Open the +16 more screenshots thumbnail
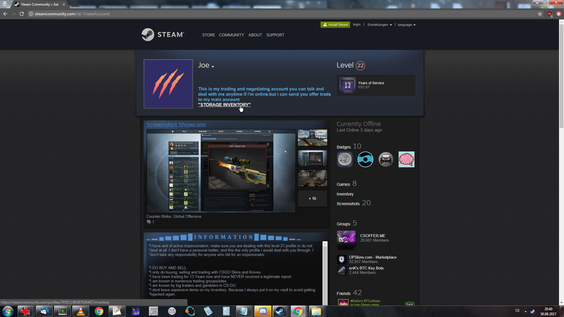This screenshot has height=317, width=564. click(x=312, y=198)
